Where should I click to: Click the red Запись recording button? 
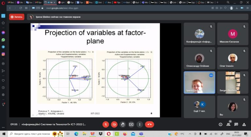[17, 17]
